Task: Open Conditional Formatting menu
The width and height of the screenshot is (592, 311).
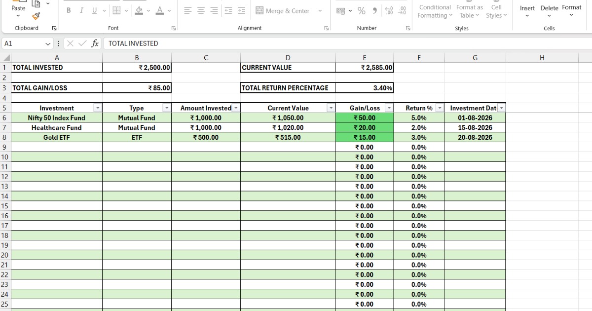Action: point(434,11)
